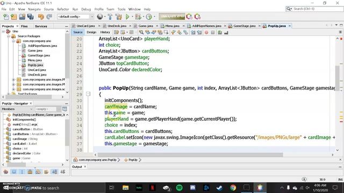Open the default config dropdown
The width and height of the screenshot is (344, 193).
click(x=75, y=17)
